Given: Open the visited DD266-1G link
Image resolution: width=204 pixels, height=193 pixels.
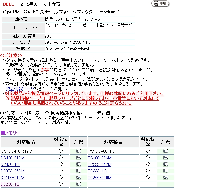Looking at the screenshot, I should click(x=10, y=184).
